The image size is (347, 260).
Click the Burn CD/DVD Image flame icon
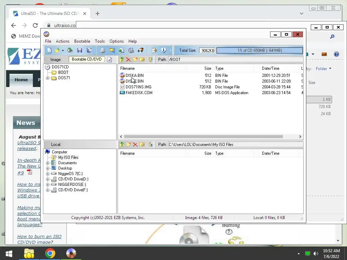pos(141,50)
